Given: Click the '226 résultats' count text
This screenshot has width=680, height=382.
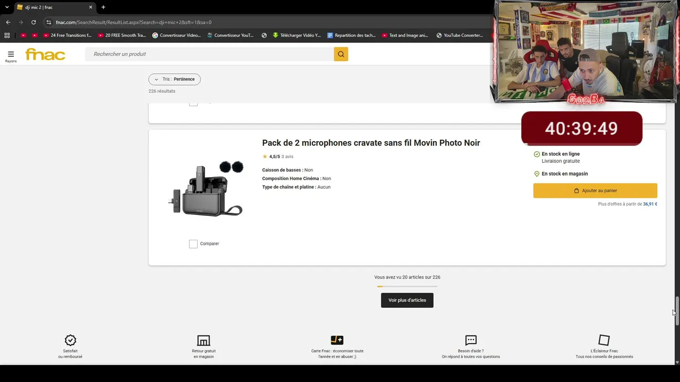Looking at the screenshot, I should (x=162, y=91).
